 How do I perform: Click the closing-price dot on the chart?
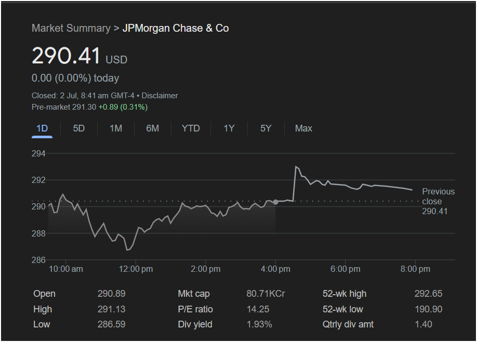point(275,202)
